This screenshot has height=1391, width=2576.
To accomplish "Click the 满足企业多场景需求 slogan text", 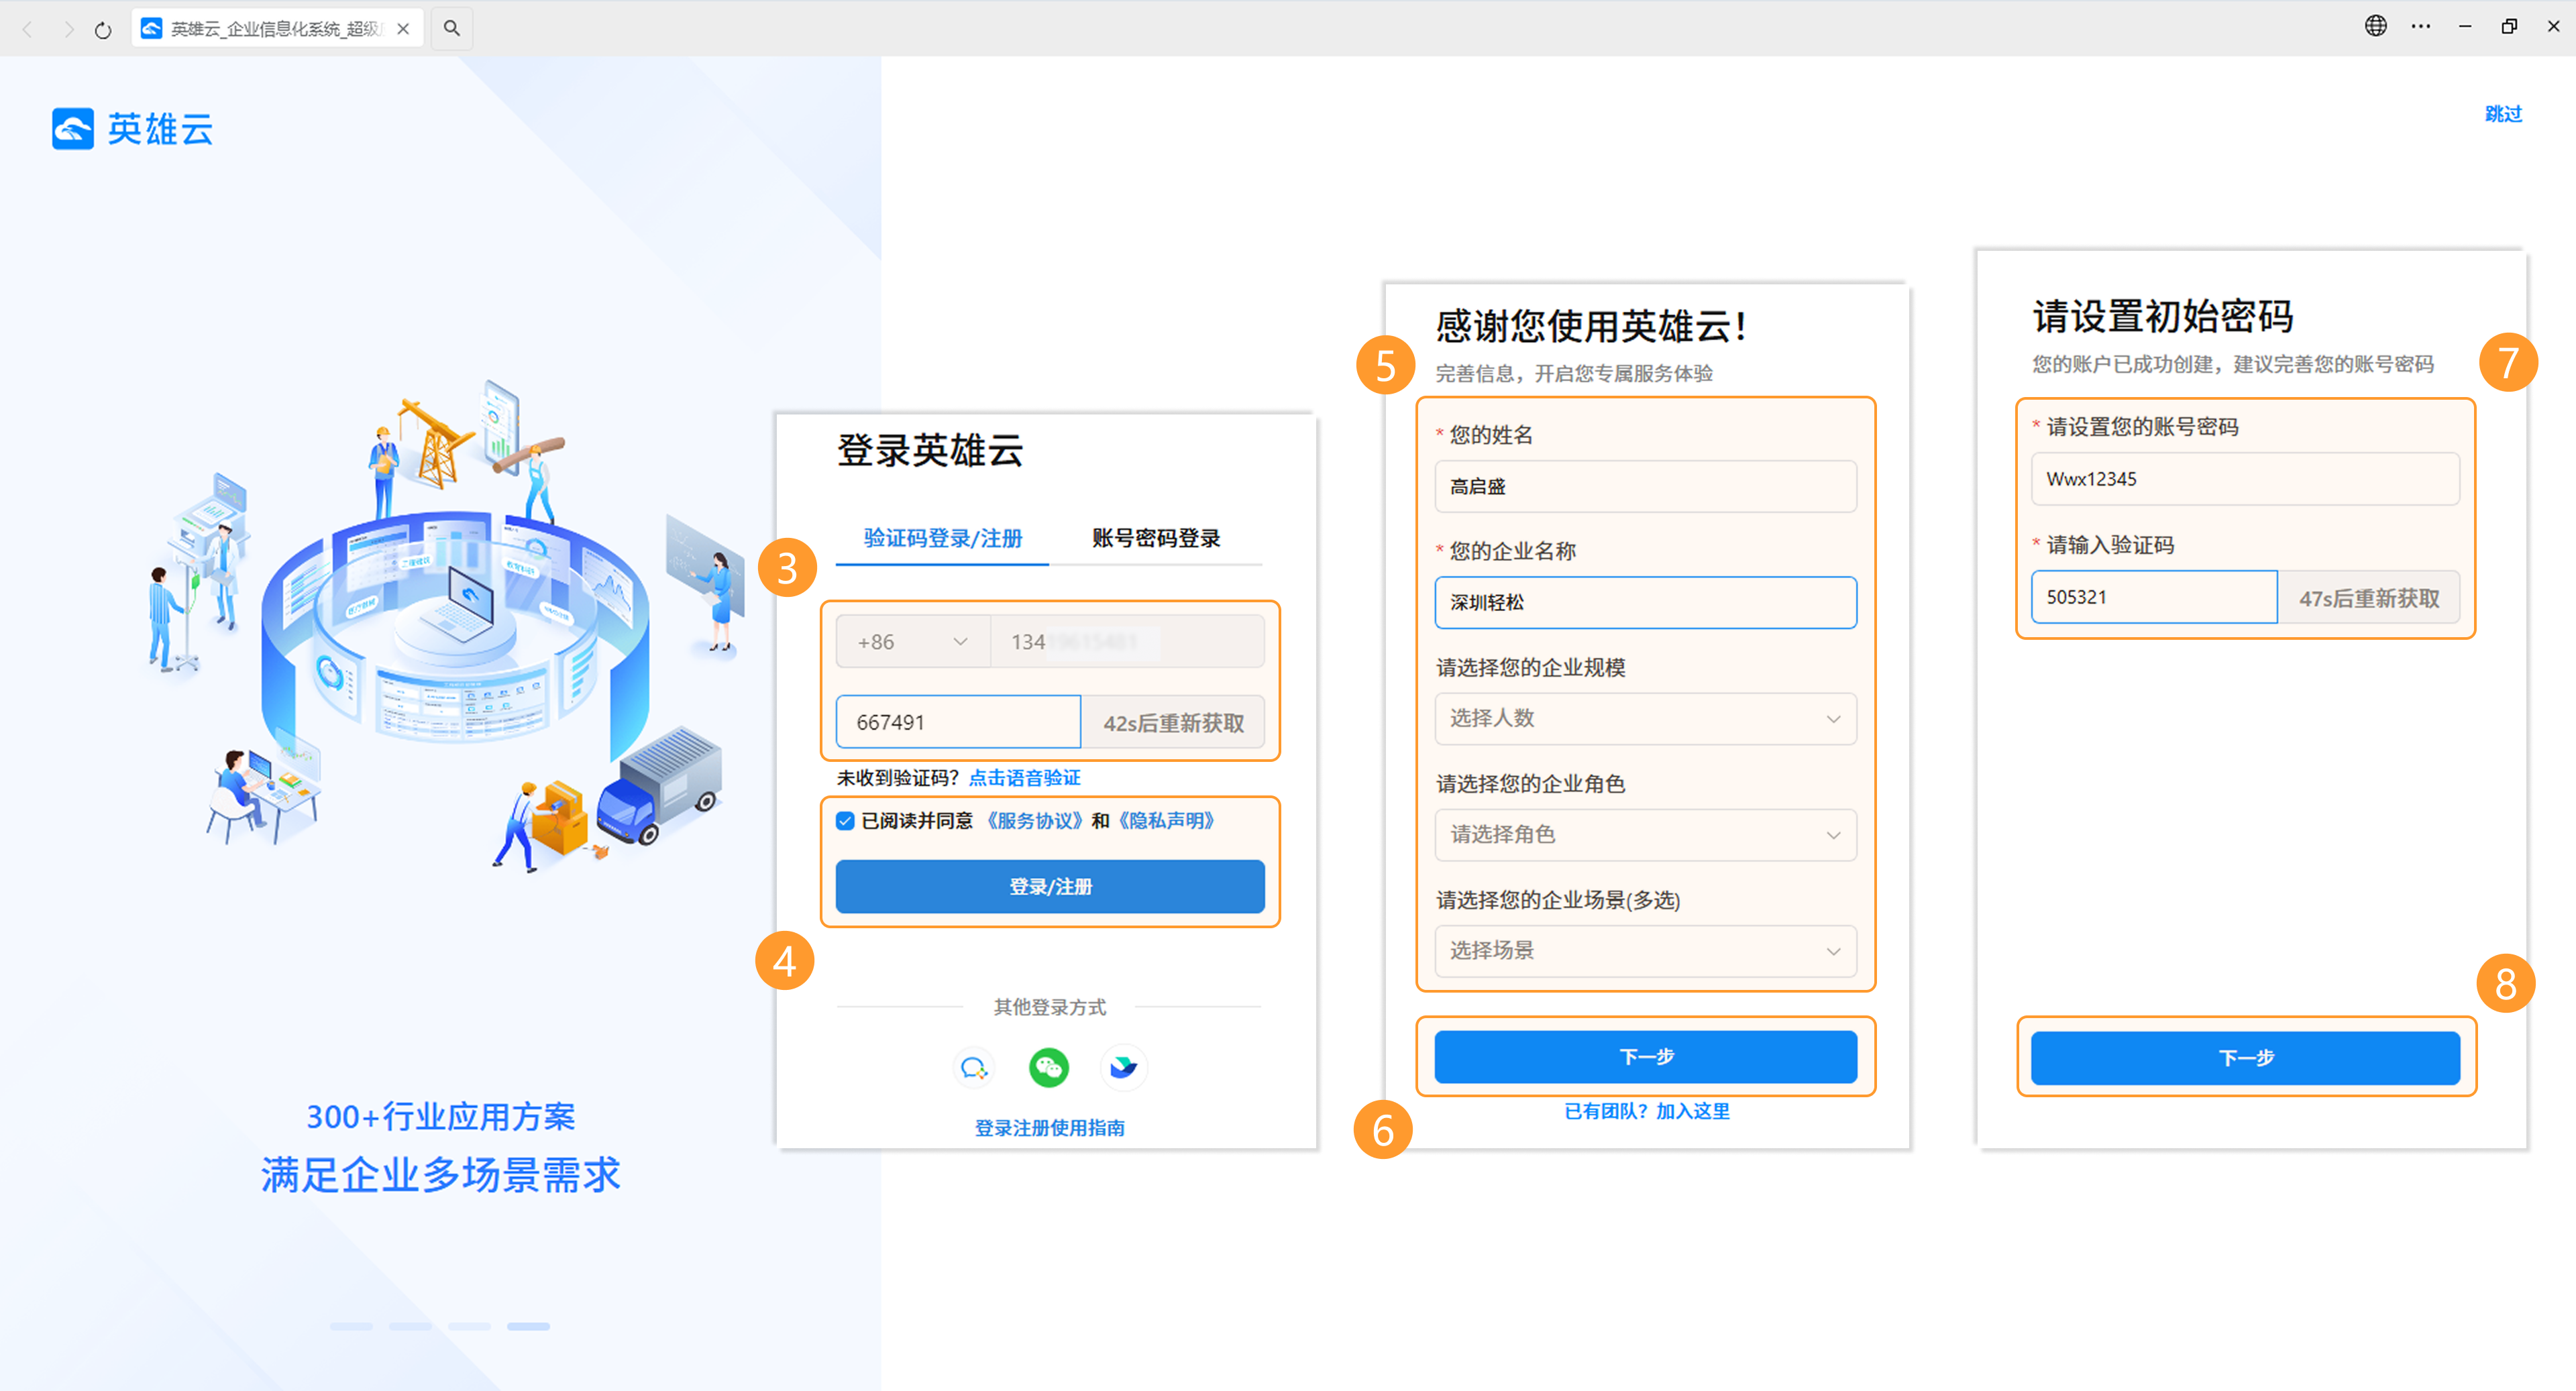I will [441, 1174].
